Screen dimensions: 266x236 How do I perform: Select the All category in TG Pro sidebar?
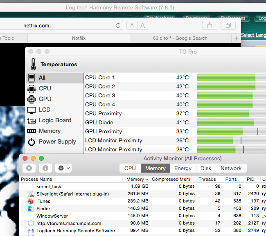click(x=54, y=78)
